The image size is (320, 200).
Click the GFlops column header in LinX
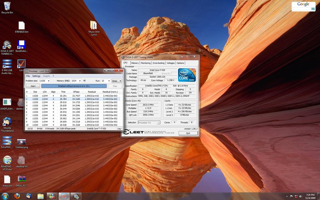(76, 92)
